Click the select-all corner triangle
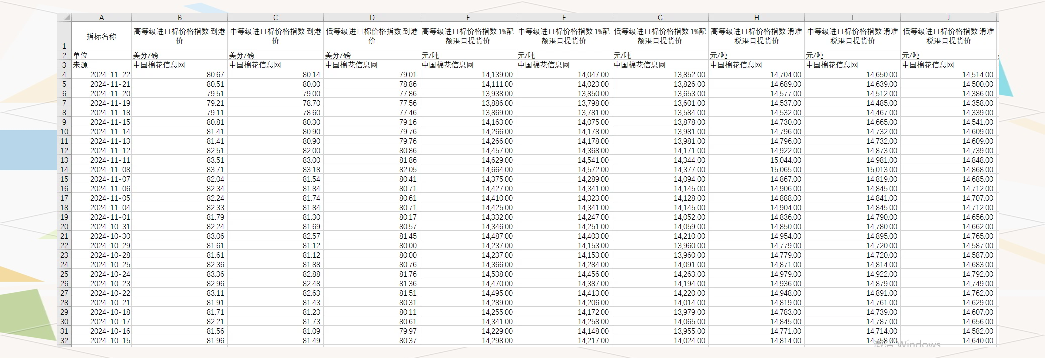Screen dimensions: 1045x358 point(65,18)
